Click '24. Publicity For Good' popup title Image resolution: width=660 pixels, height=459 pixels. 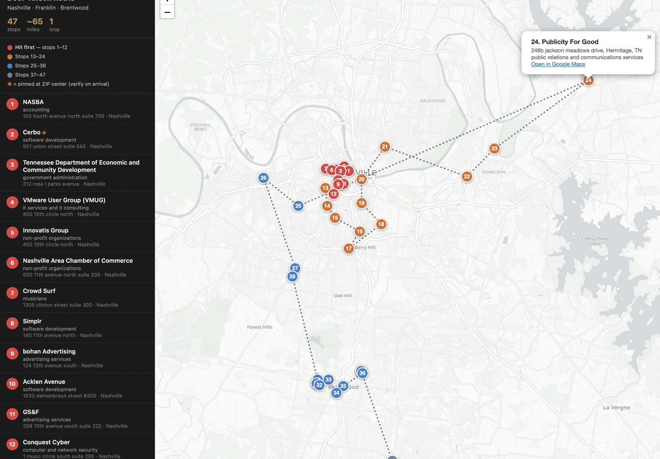[564, 42]
